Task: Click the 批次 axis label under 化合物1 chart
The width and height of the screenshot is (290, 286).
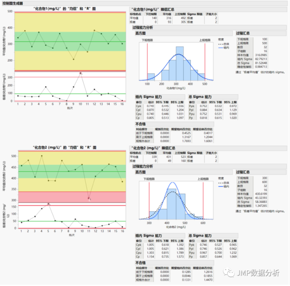Action: coord(70,108)
